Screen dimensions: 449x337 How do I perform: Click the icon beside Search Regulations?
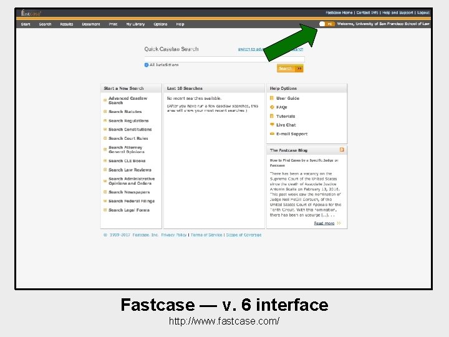[x=105, y=120]
